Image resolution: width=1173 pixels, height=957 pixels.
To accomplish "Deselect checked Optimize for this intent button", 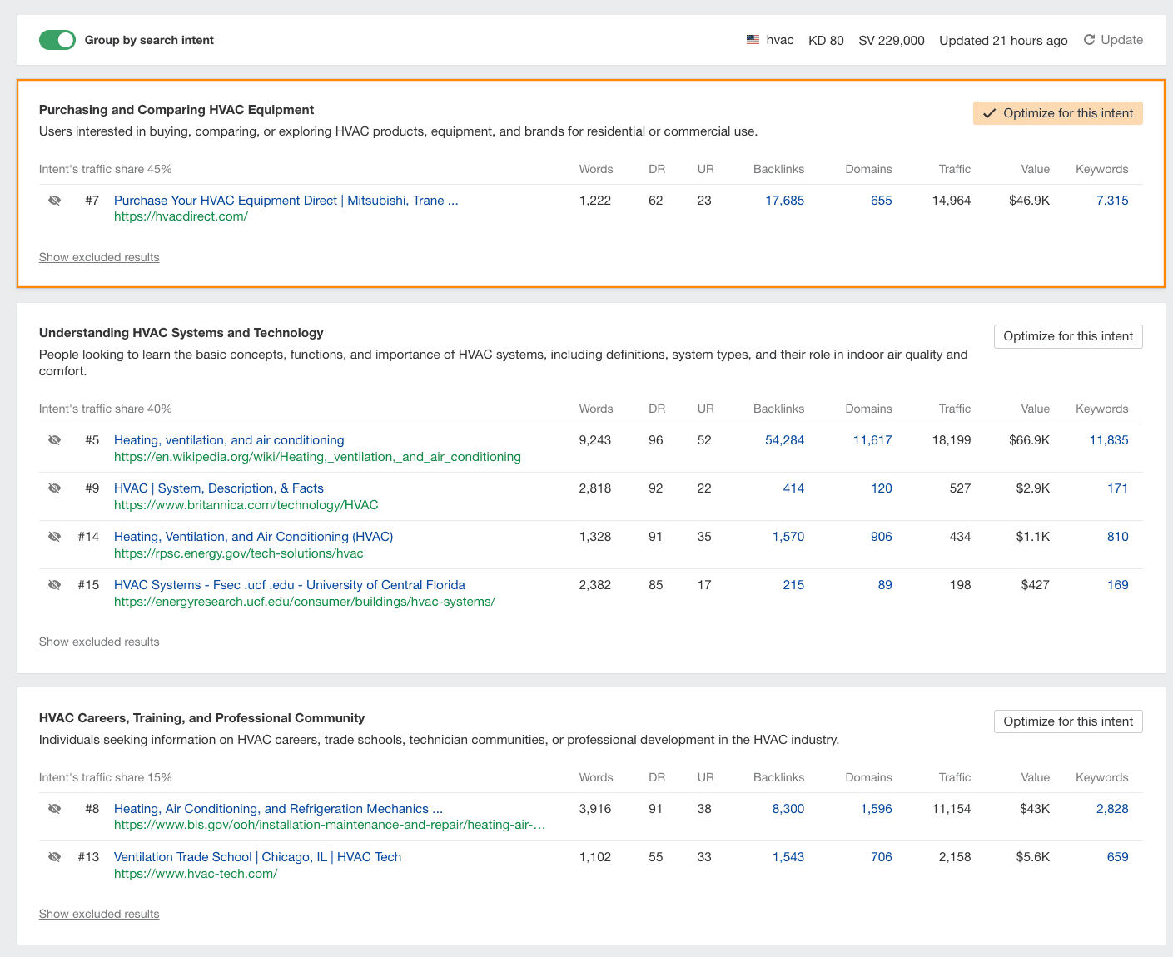I will 1057,113.
